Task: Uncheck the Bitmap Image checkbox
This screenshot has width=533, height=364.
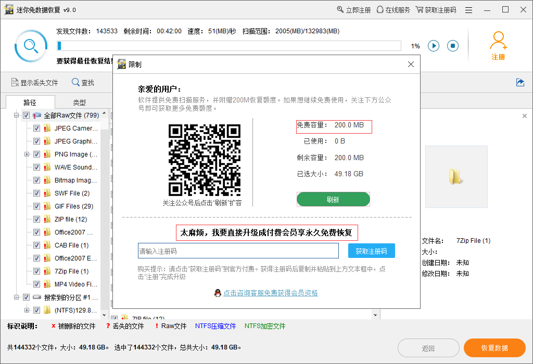Action: point(37,180)
